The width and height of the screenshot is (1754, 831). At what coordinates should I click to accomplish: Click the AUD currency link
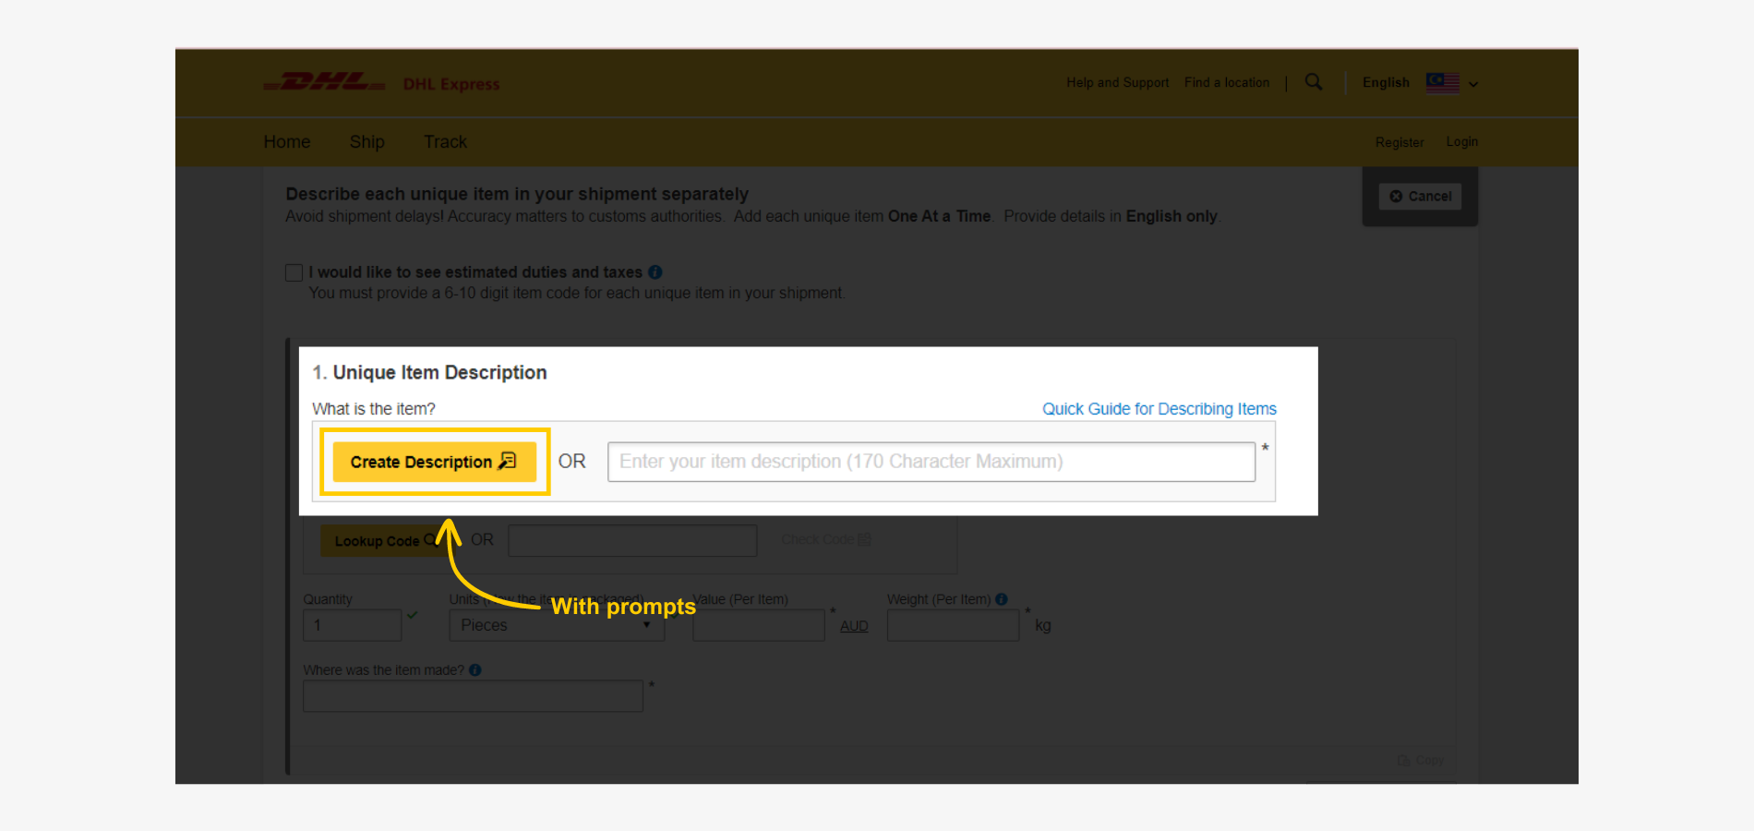pyautogui.click(x=854, y=626)
